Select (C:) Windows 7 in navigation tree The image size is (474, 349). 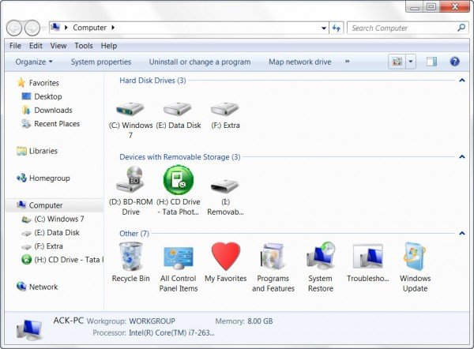pos(59,219)
